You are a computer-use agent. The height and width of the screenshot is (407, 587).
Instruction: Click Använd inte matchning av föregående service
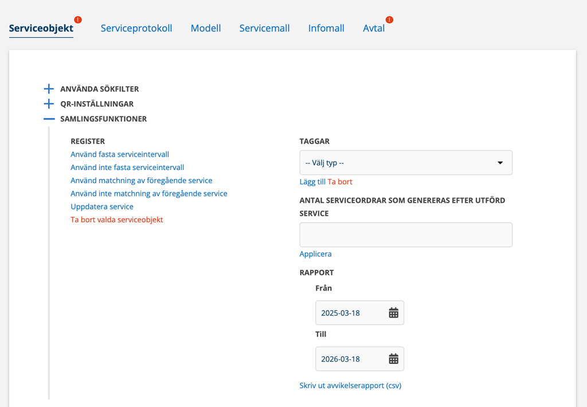pos(149,193)
